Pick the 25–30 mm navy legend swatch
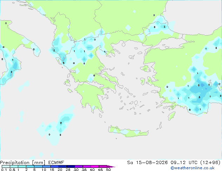 pyautogui.click(x=71, y=166)
